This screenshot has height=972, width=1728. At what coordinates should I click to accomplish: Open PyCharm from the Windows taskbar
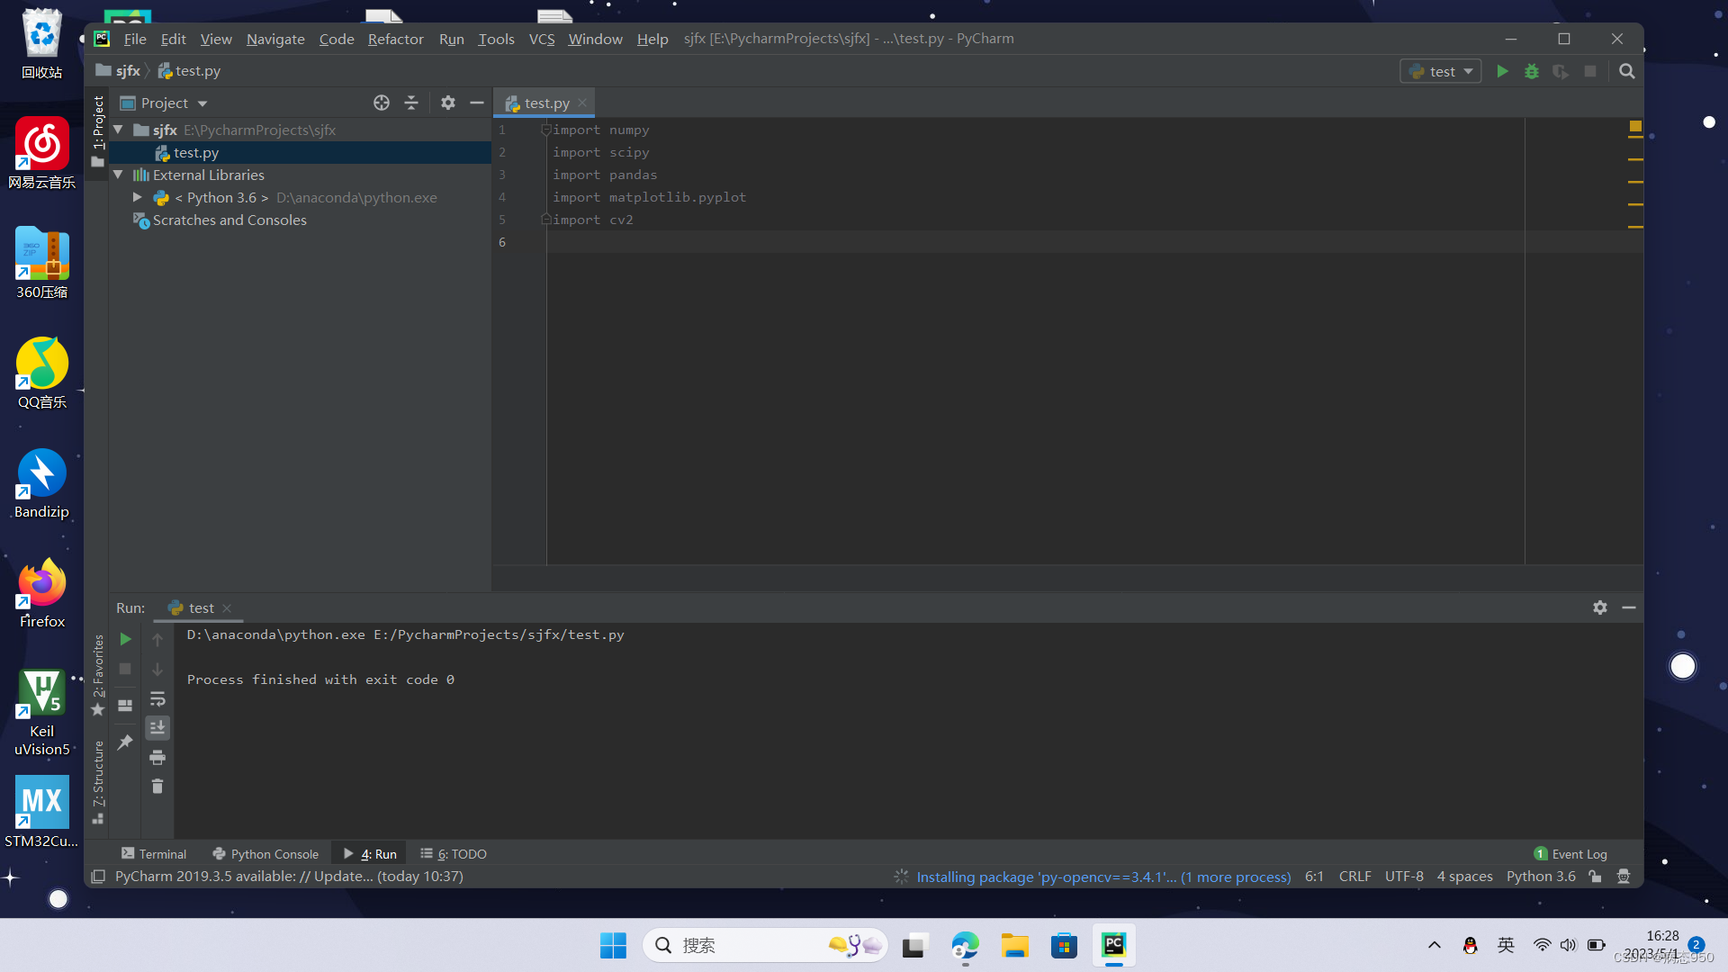coord(1113,945)
